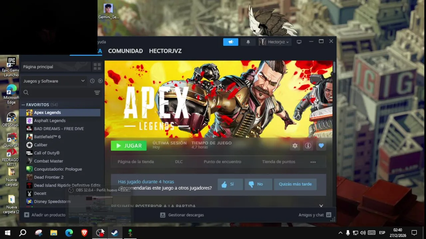426x239 pixels.
Task: Click Steam icon on taskbar
Action: (114, 233)
